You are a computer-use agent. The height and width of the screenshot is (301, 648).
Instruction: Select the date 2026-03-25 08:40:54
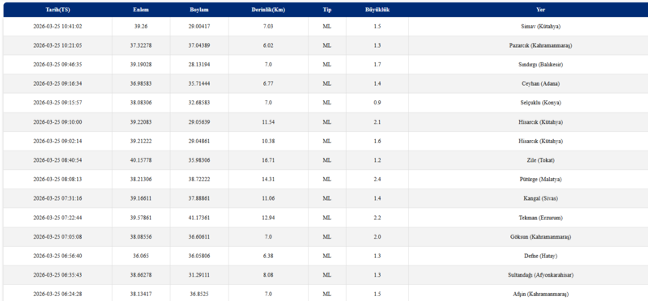58,160
